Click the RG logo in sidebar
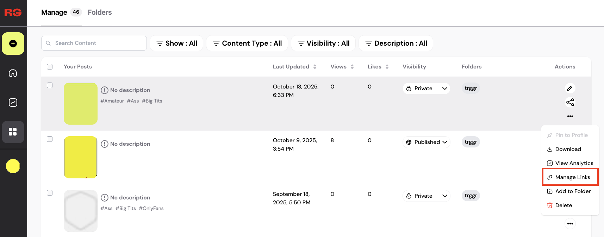This screenshot has width=604, height=237. coord(13,13)
